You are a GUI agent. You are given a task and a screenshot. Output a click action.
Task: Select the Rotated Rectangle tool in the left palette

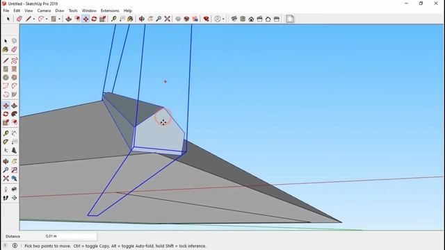[x=14, y=69]
